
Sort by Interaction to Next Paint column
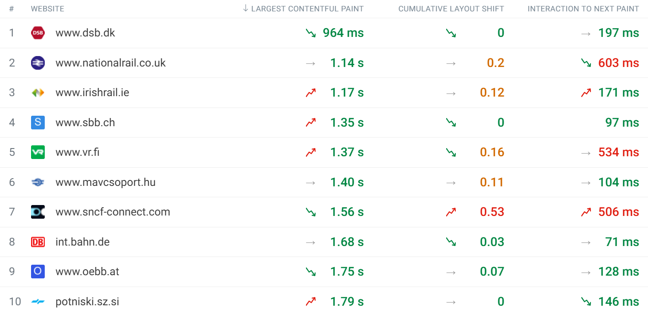(583, 9)
